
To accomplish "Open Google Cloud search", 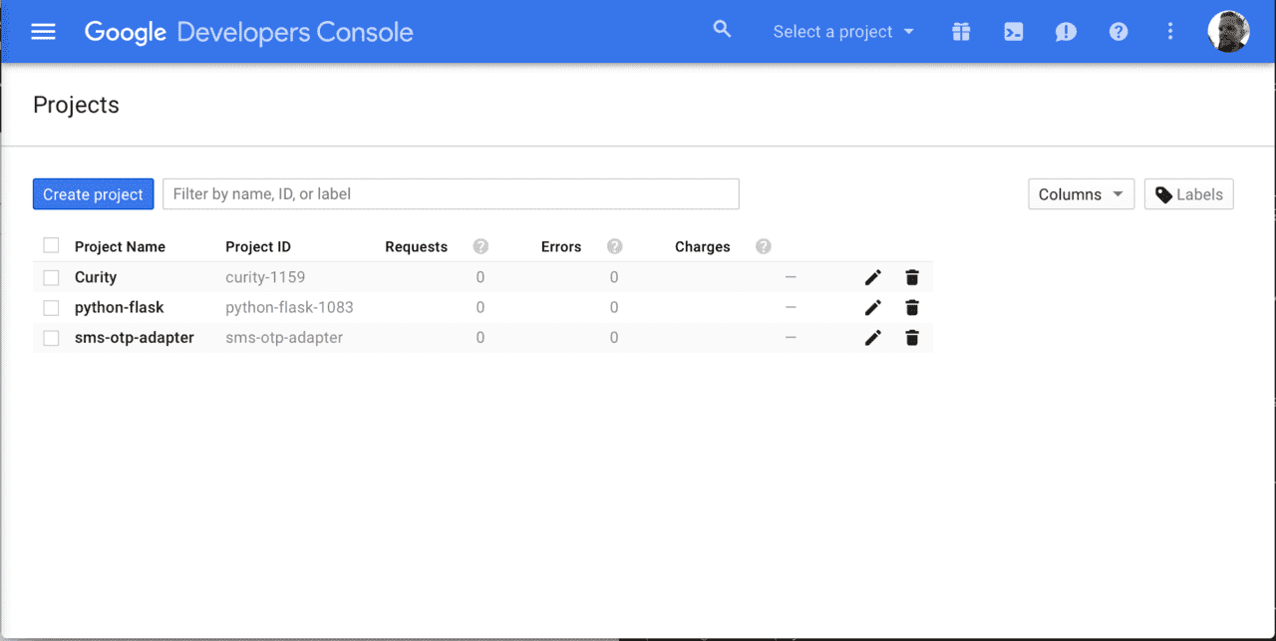I will (x=722, y=29).
